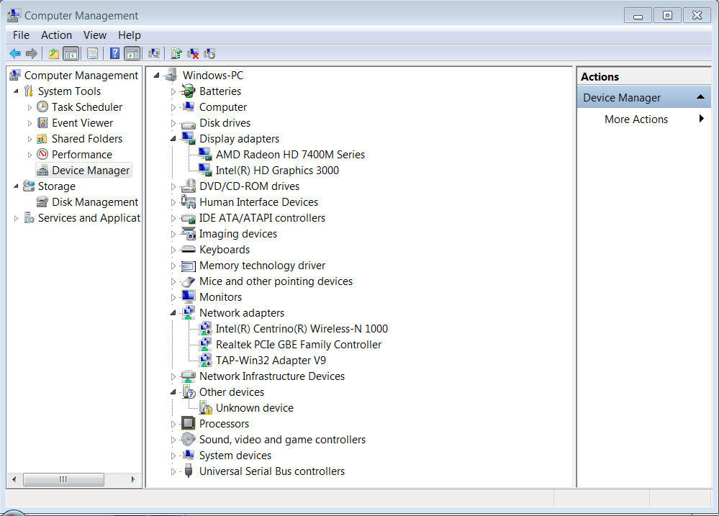This screenshot has height=516, width=719.
Task: Click the USB controllers plug icon
Action: pyautogui.click(x=188, y=471)
